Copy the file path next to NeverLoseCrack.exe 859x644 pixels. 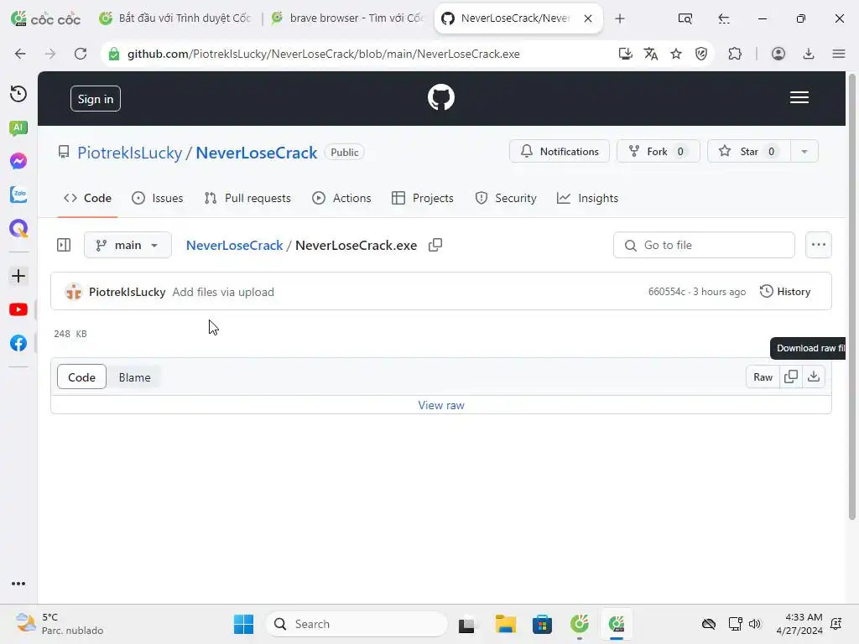(435, 245)
